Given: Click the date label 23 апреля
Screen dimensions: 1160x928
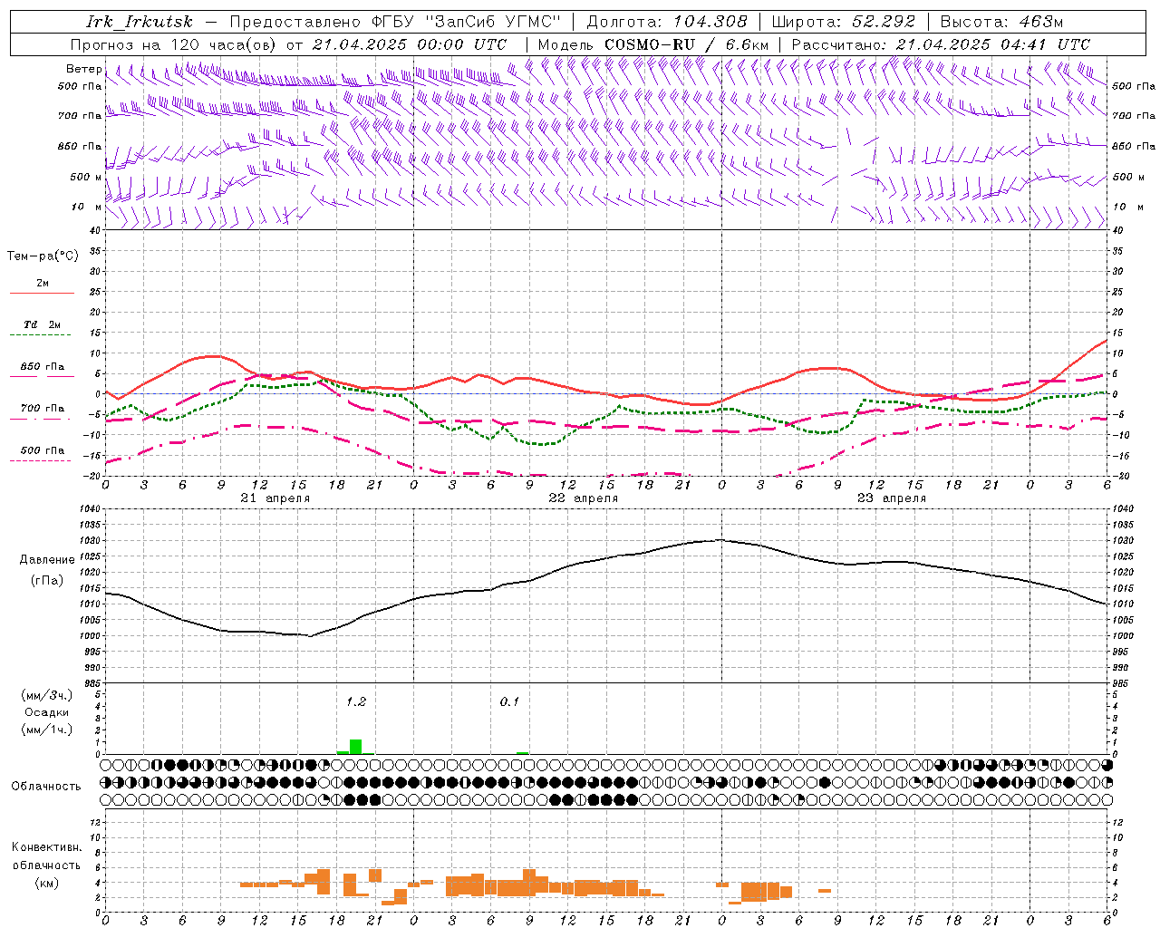Looking at the screenshot, I should 891,498.
